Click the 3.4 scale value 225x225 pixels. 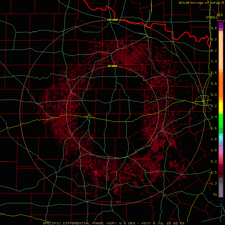pyautogui.click(x=214, y=117)
